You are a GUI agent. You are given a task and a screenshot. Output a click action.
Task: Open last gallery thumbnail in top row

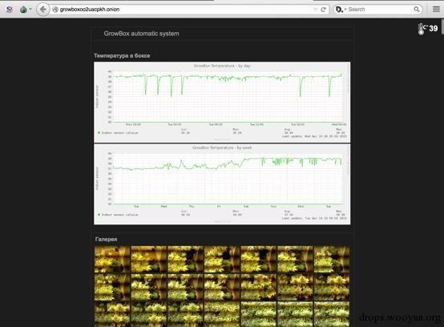coord(332,260)
